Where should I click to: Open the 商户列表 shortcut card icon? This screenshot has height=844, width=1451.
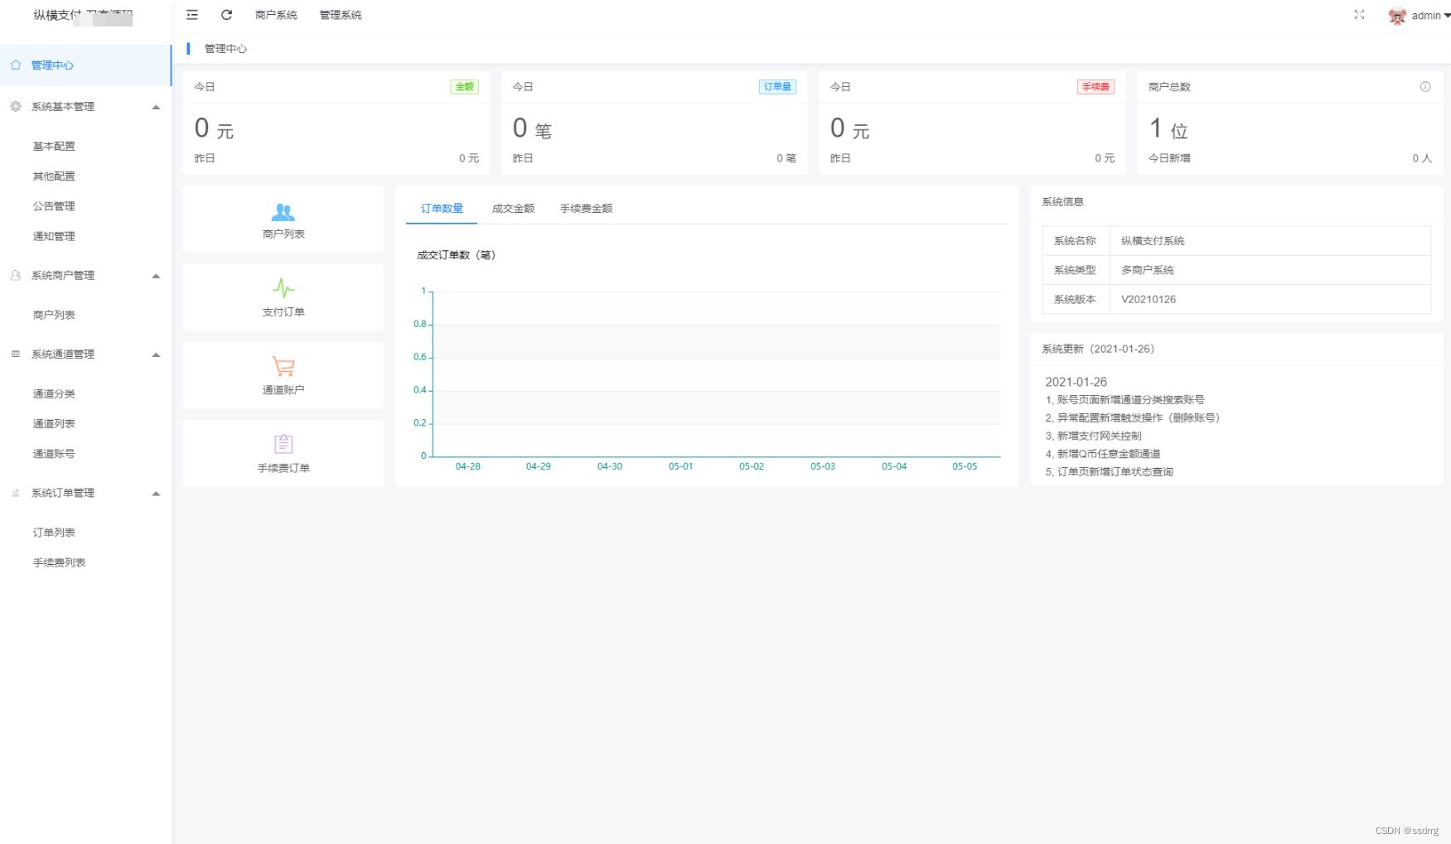283,213
